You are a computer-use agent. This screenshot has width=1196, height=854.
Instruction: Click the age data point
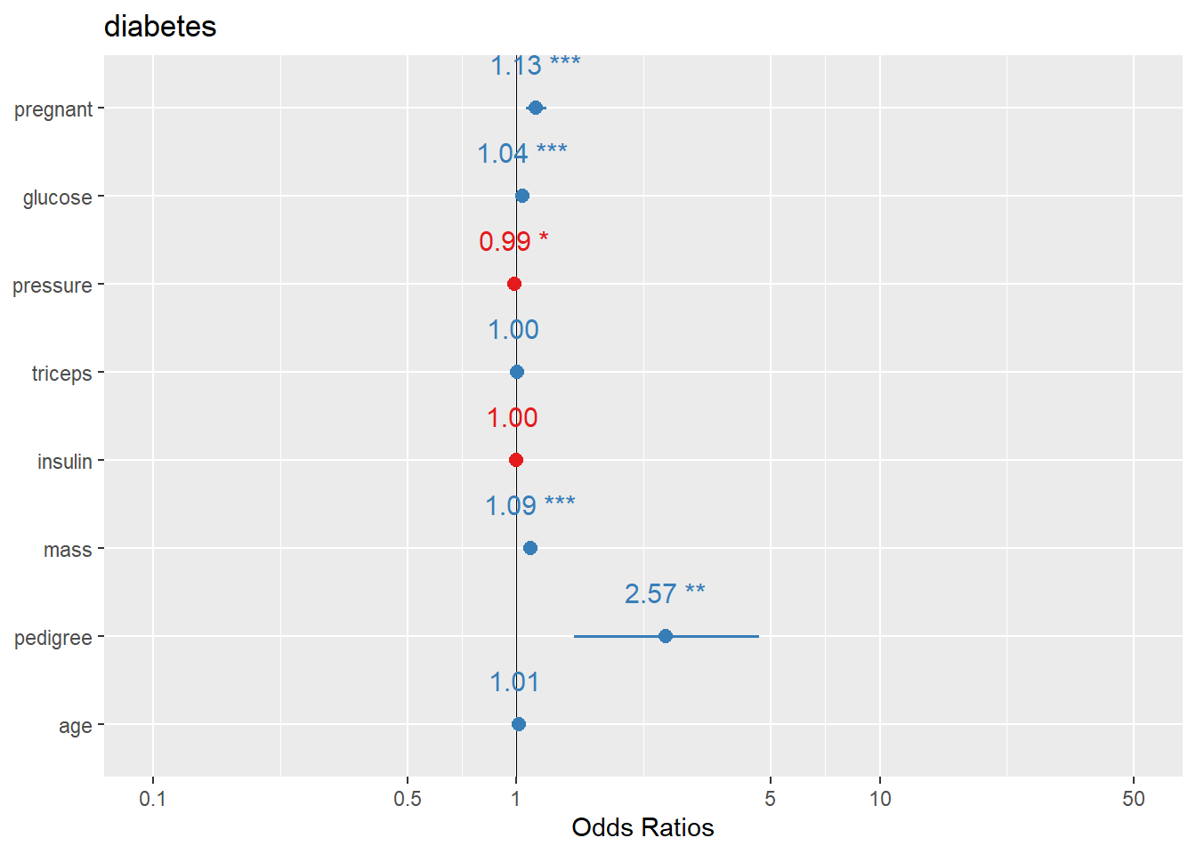pos(519,724)
